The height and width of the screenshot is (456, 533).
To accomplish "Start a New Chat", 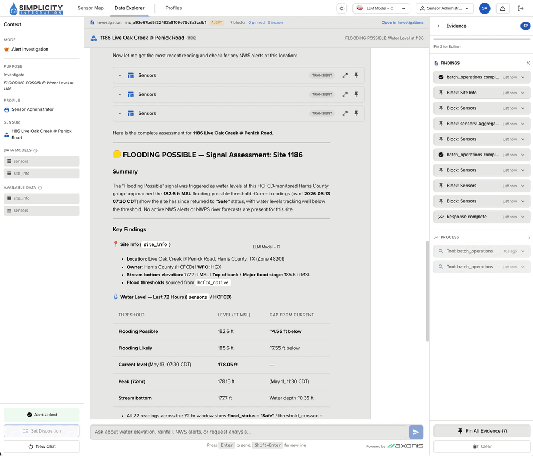I will click(x=42, y=447).
